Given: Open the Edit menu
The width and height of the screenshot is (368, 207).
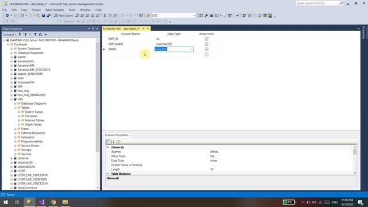Looking at the screenshot, I should click(x=14, y=10).
